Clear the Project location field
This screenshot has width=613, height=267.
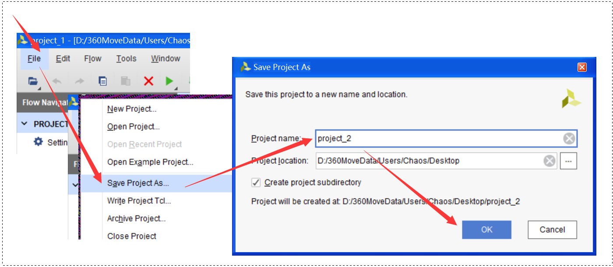(x=550, y=161)
